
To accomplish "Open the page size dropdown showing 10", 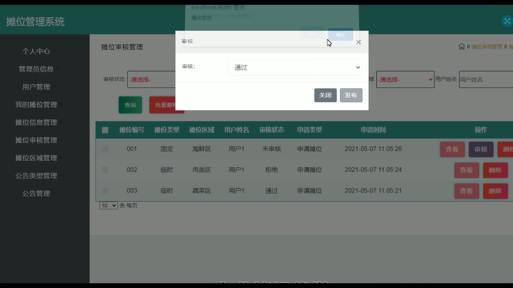I will [108, 206].
